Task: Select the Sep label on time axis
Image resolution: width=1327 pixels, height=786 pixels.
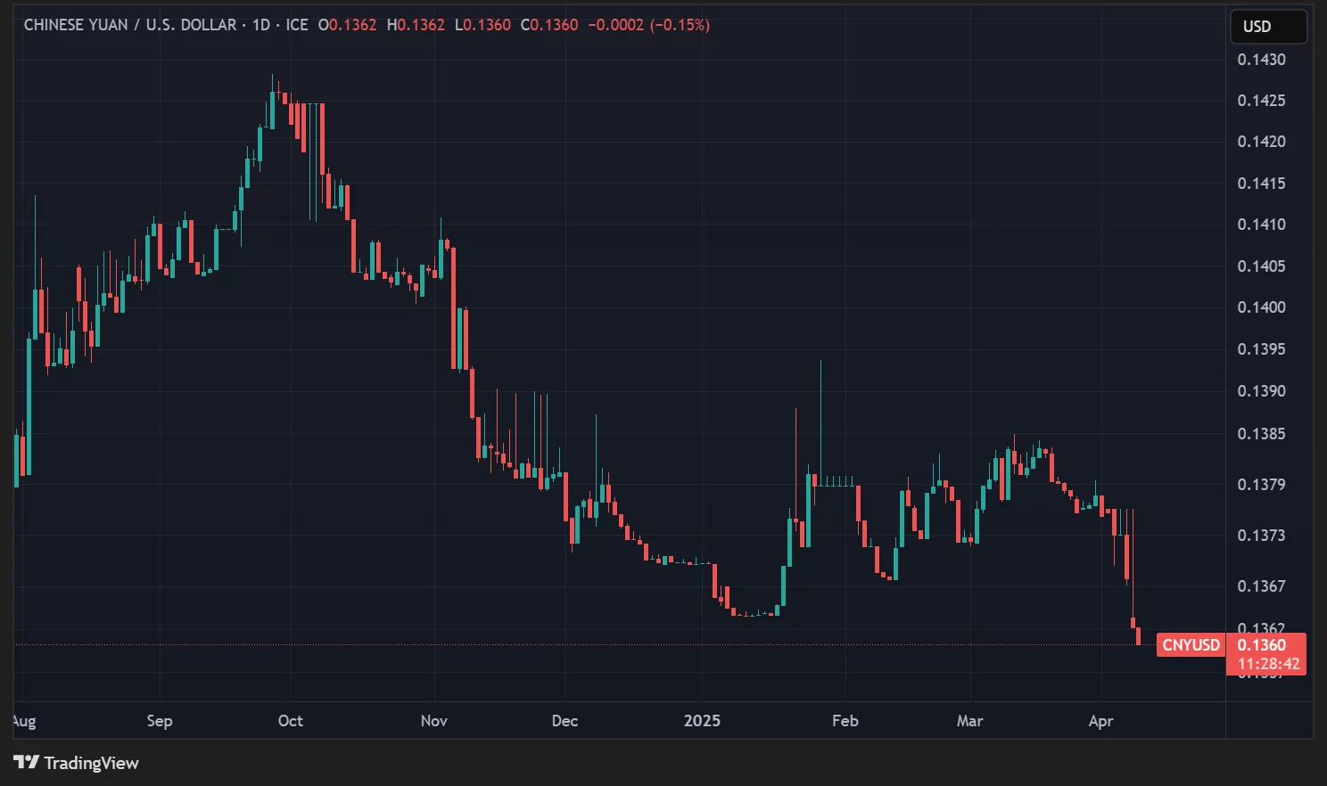Action: (160, 721)
